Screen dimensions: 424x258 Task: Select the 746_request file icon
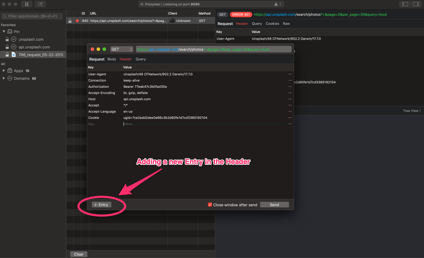[14, 55]
